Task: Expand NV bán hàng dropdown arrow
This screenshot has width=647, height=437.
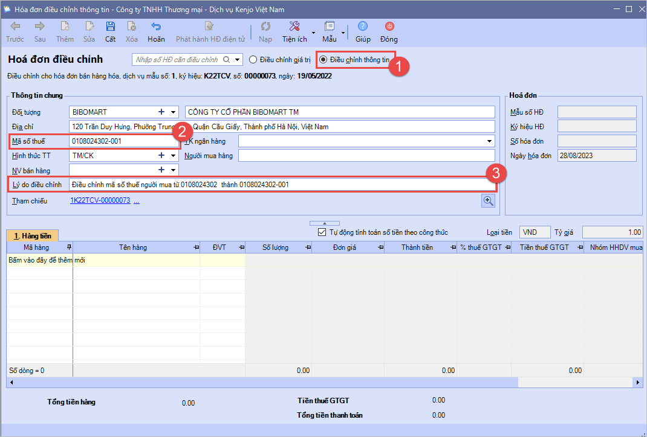Action: pos(174,170)
